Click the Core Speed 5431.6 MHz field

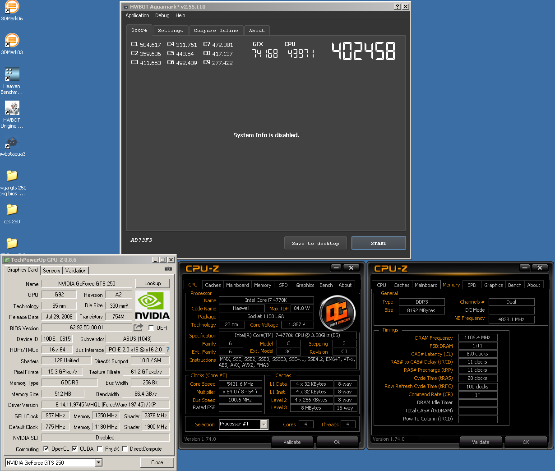click(x=240, y=384)
